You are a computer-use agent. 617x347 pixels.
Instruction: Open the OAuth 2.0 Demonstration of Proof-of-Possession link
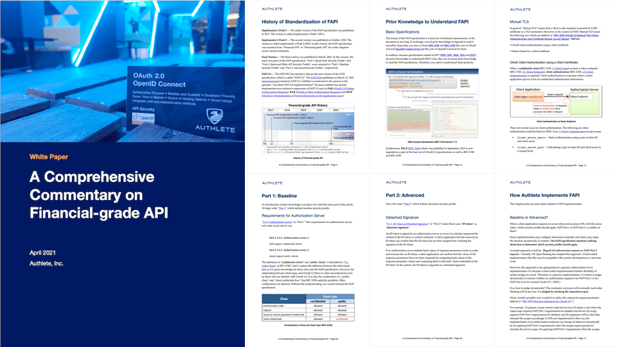click(302, 96)
